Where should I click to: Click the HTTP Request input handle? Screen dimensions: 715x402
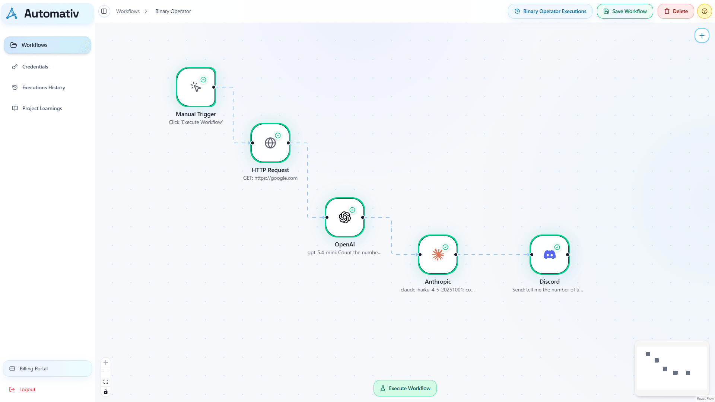[252, 143]
